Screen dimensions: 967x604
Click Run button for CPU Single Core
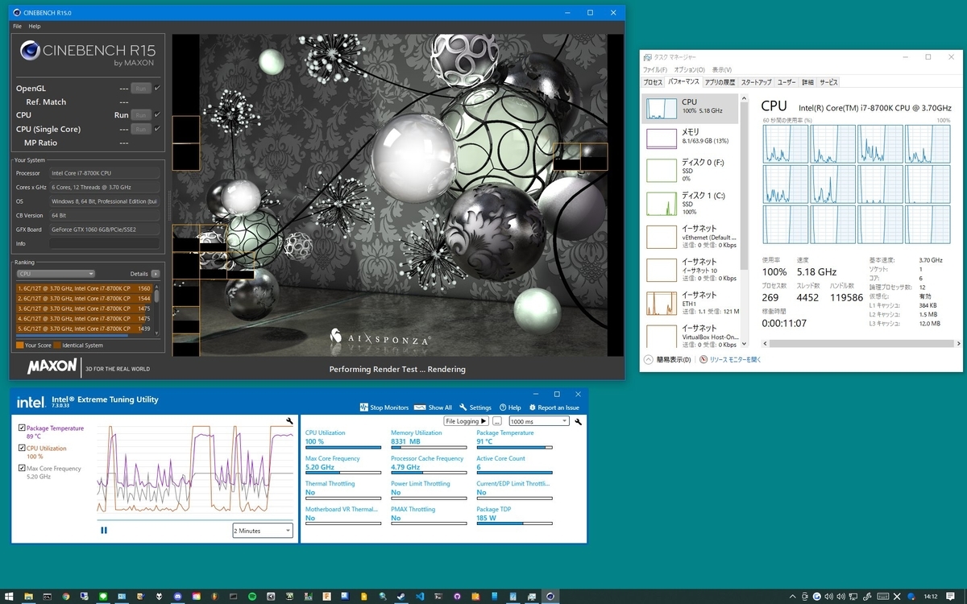point(141,129)
